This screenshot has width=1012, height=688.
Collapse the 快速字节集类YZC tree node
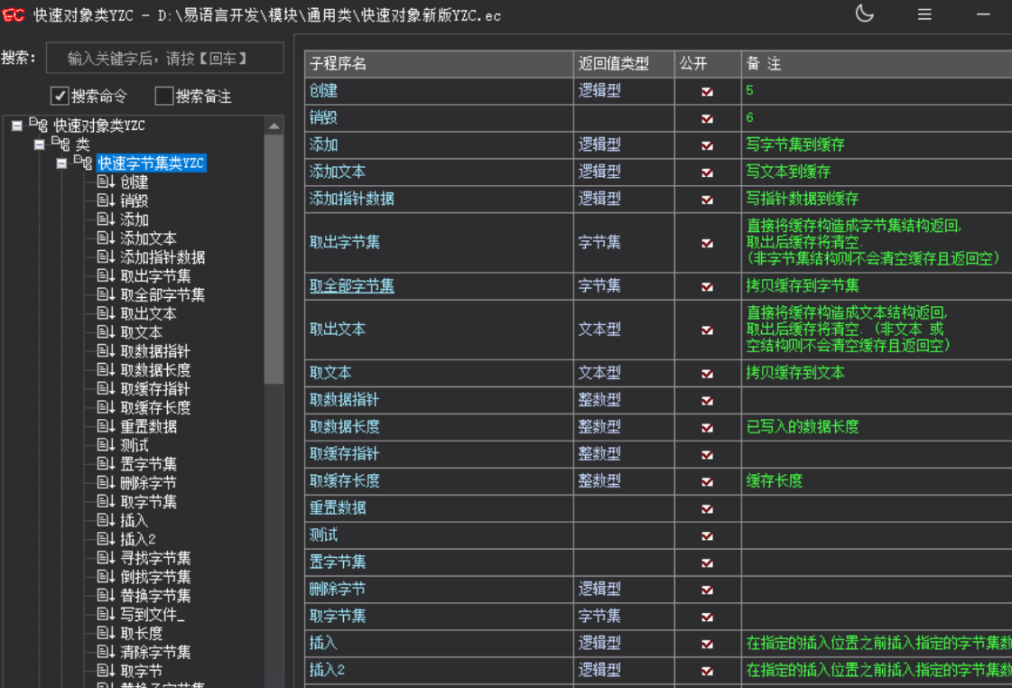click(60, 163)
